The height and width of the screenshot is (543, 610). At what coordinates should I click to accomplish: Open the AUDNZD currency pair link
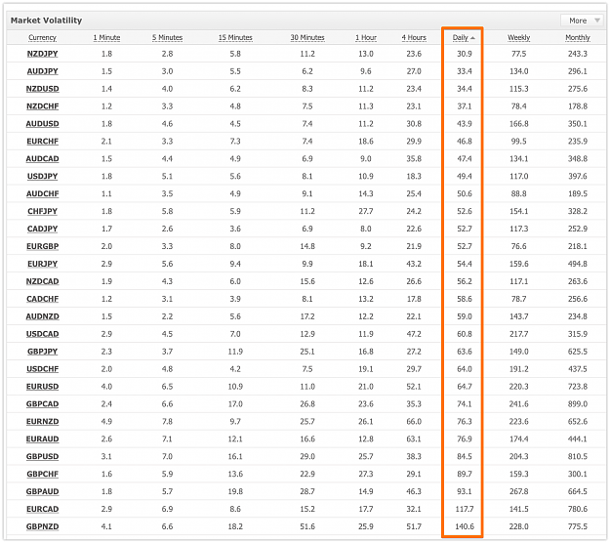point(42,316)
